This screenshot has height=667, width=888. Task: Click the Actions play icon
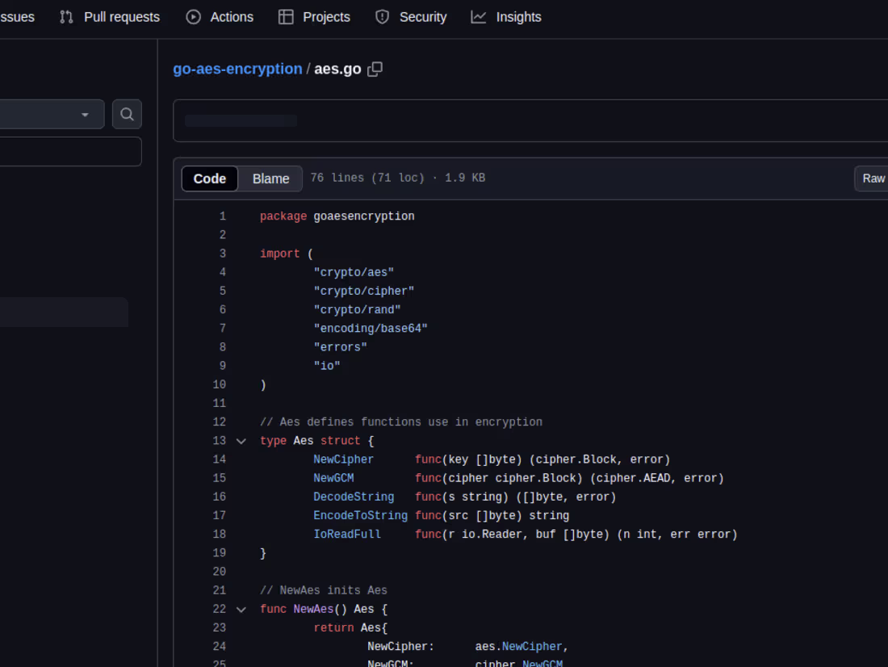(x=193, y=17)
